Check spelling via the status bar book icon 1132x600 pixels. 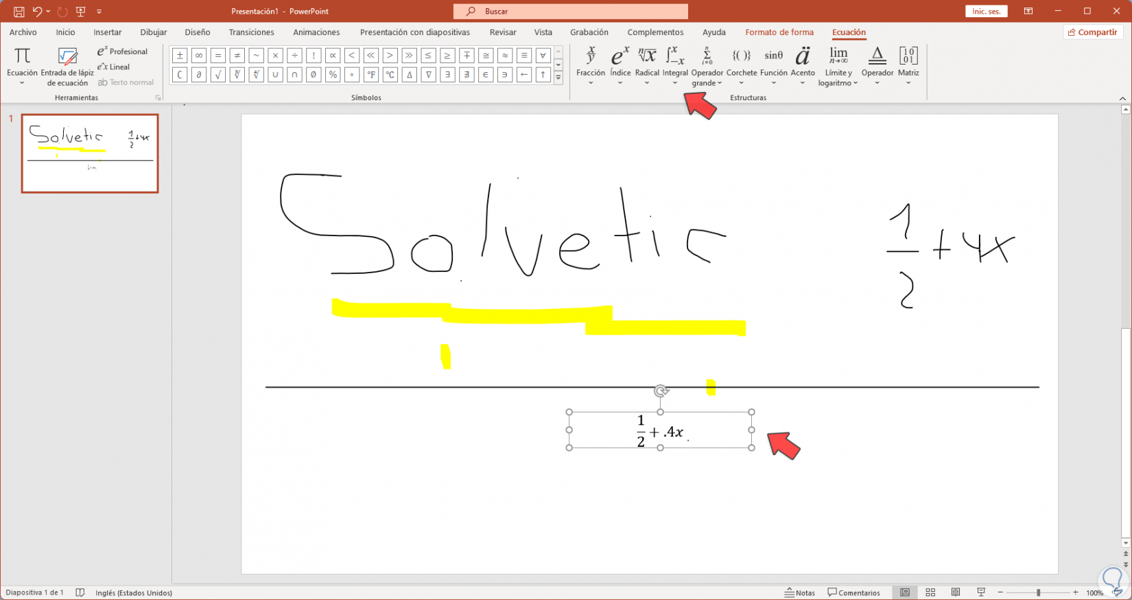(80, 592)
